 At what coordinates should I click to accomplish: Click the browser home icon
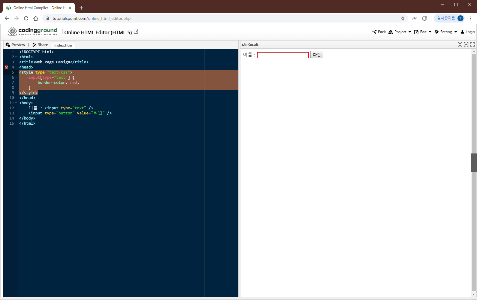click(36, 18)
